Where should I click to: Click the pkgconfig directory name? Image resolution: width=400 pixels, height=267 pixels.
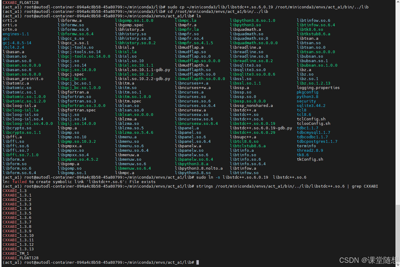(308, 92)
